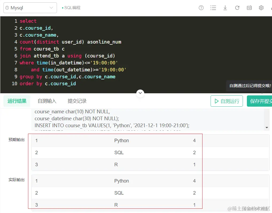Click R cell in 实际输出 table
The height and width of the screenshot is (213, 272).
(x=116, y=205)
